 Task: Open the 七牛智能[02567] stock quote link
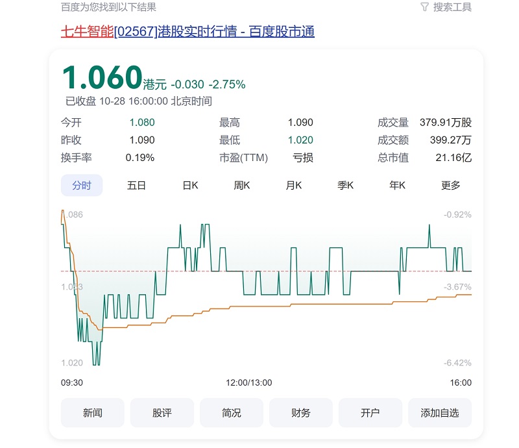(x=187, y=32)
